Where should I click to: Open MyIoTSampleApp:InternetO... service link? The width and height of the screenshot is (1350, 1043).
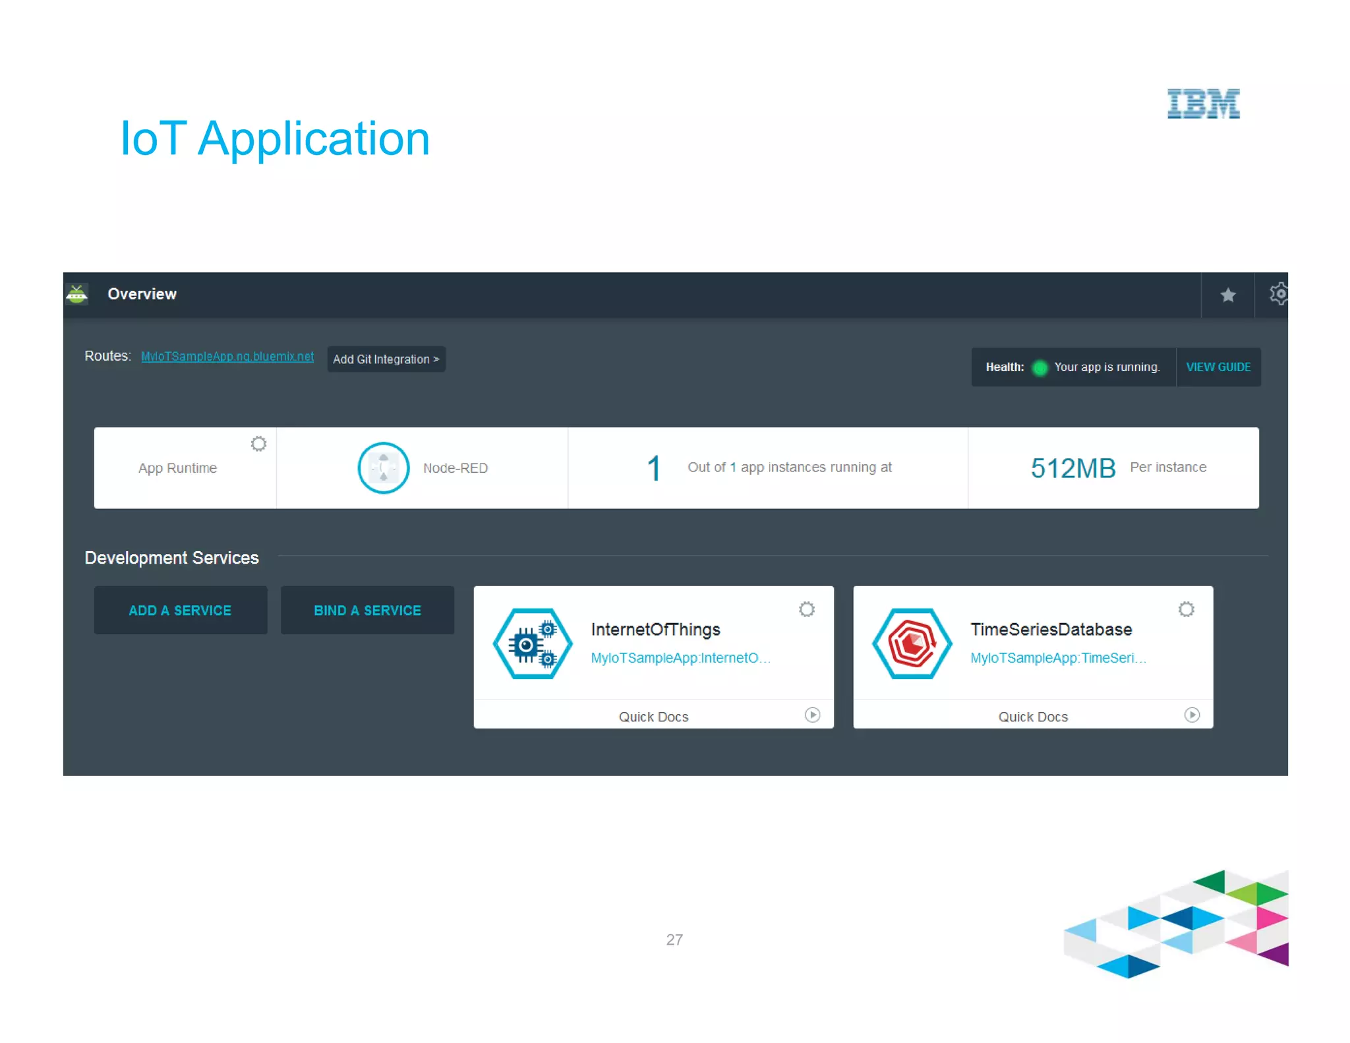[680, 658]
